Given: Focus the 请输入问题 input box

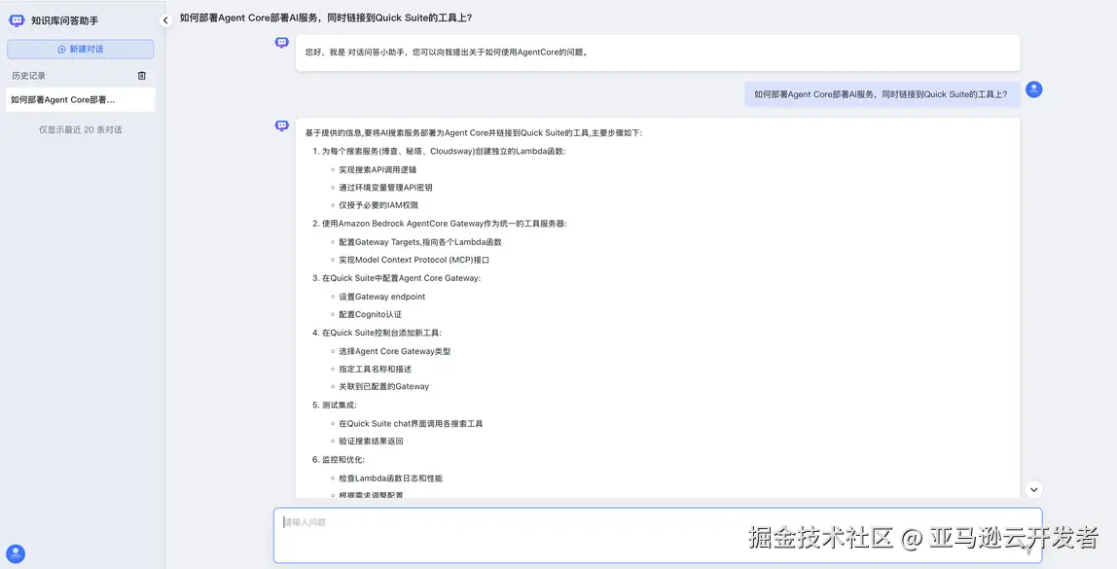Looking at the screenshot, I should point(658,535).
